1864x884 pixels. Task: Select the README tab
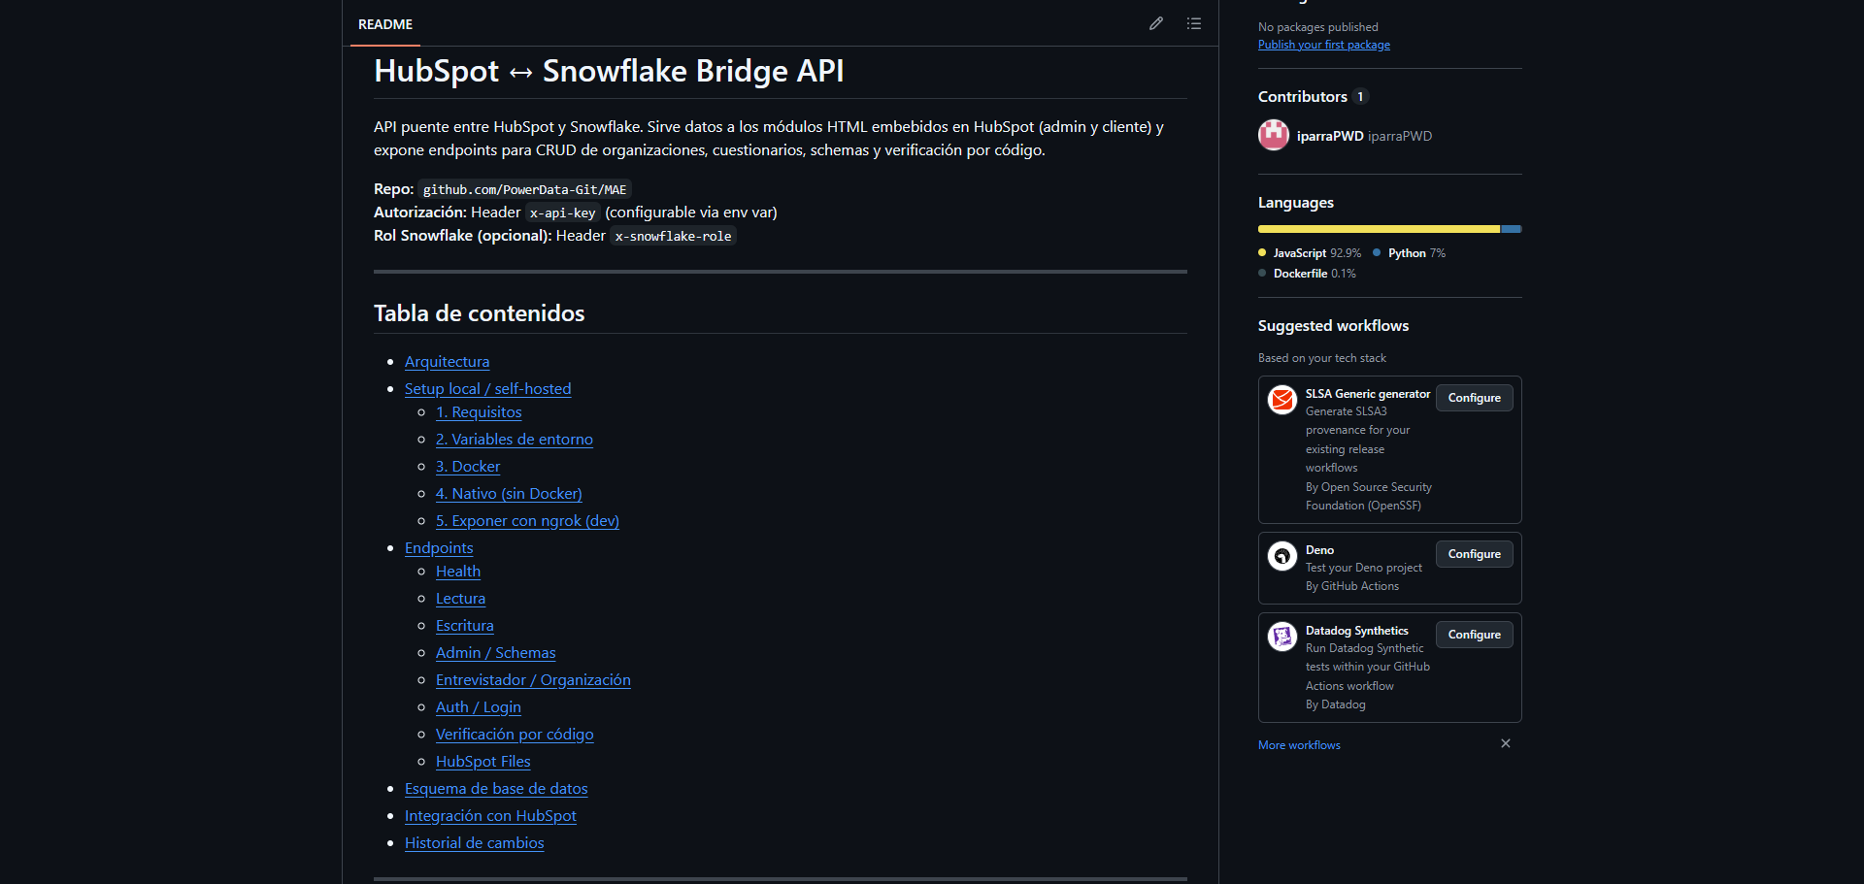click(385, 24)
